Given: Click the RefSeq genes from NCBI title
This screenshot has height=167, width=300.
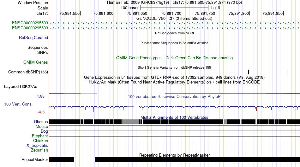Looking at the screenshot, I should tap(175, 33).
